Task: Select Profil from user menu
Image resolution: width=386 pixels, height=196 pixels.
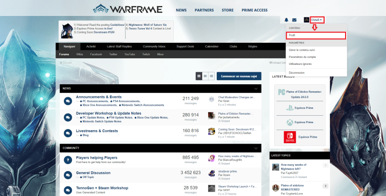Action: coord(316,35)
